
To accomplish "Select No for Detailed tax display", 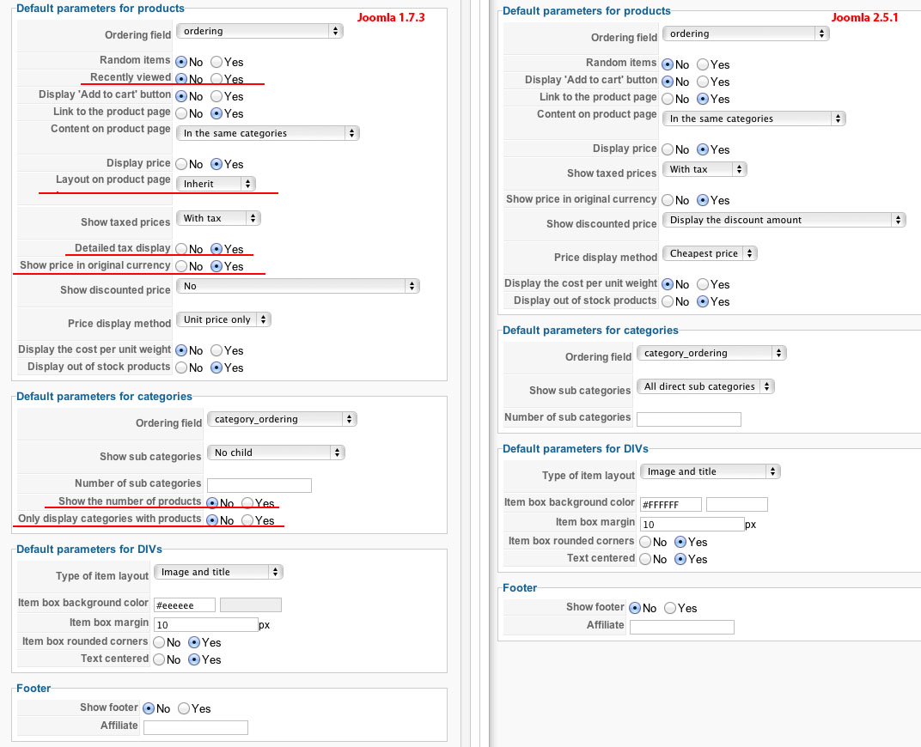I will (x=181, y=249).
